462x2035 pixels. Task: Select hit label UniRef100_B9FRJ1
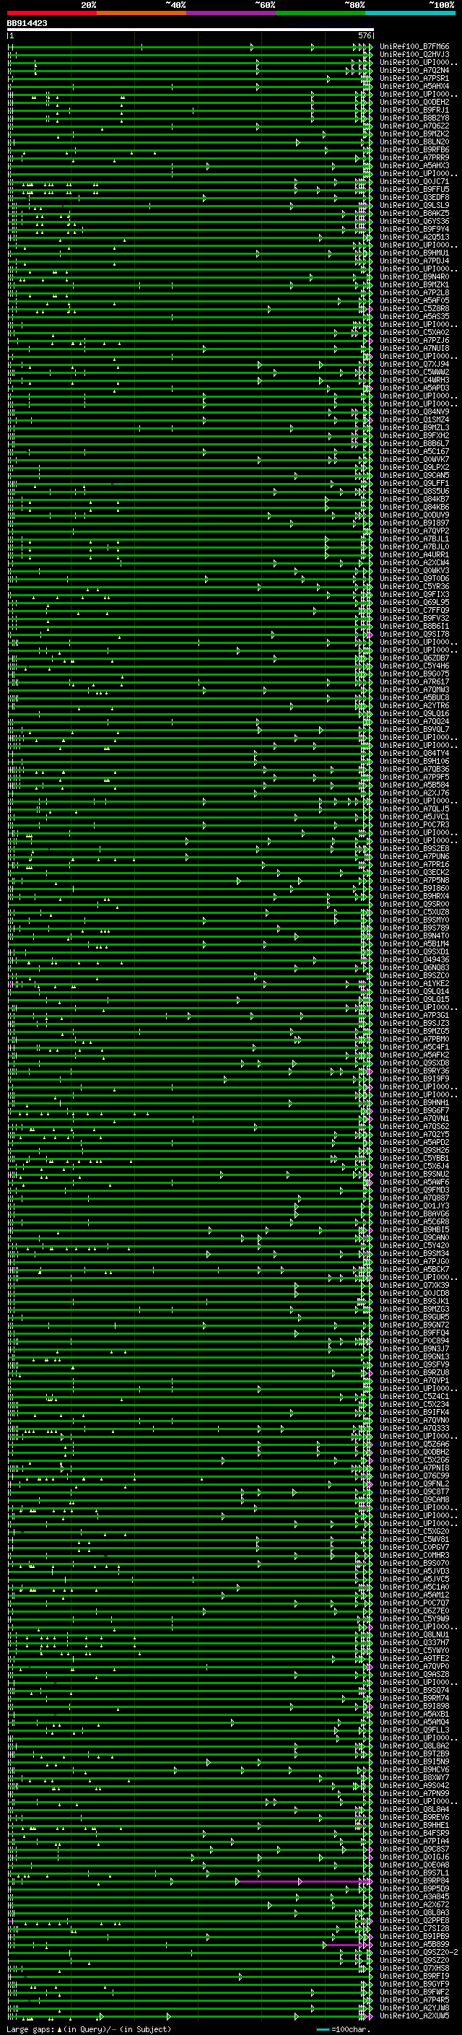pos(414,110)
